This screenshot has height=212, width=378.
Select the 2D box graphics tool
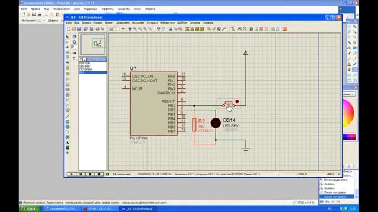[67, 122]
